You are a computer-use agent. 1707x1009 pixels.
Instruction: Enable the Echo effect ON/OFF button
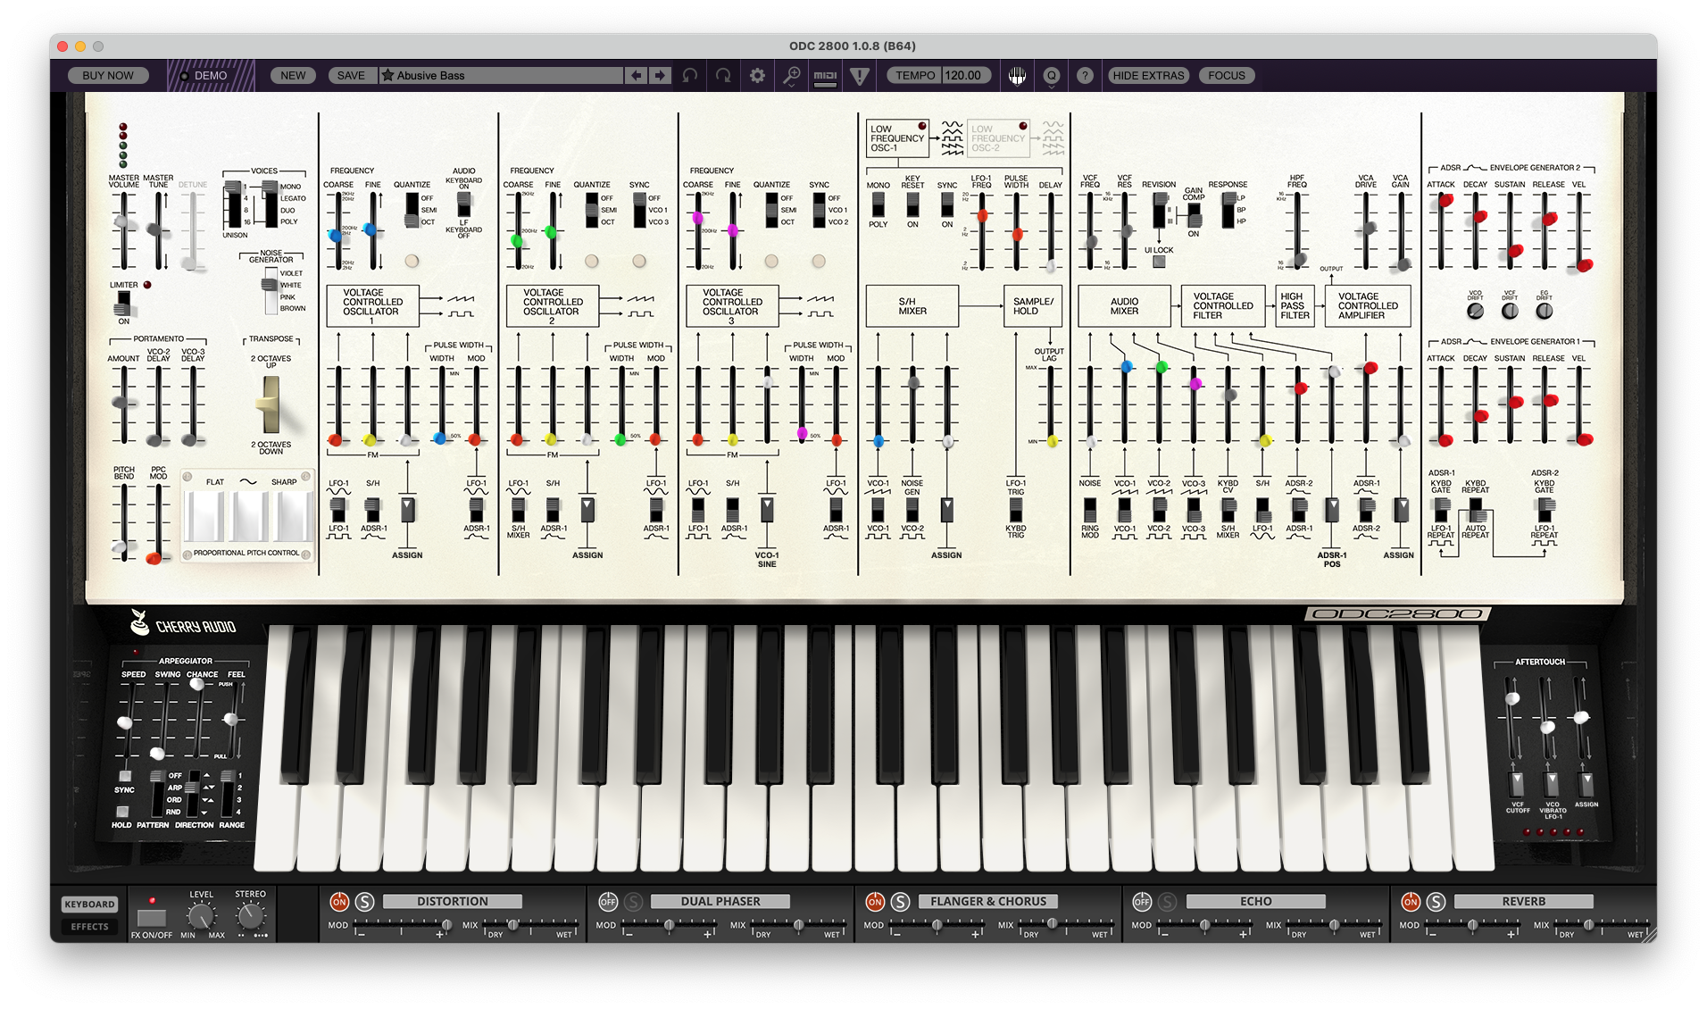(x=1142, y=902)
